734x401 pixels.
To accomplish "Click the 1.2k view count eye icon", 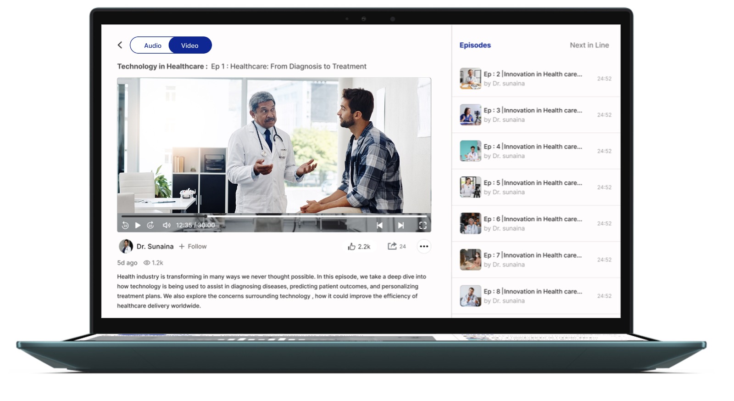I will click(147, 263).
